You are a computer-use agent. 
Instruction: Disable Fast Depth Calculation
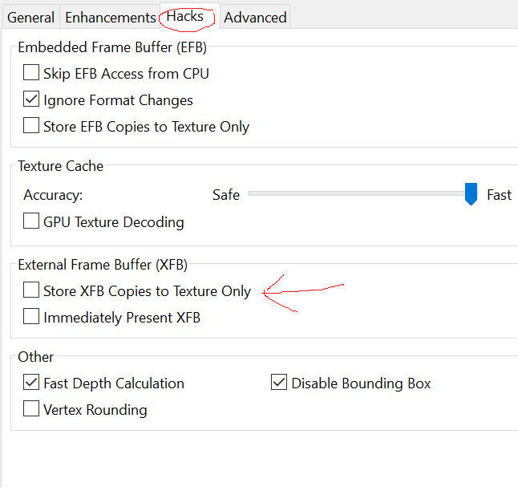(31, 382)
